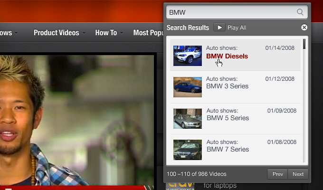Click the magnifying glass search icon
This screenshot has width=323, height=190.
(x=300, y=12)
